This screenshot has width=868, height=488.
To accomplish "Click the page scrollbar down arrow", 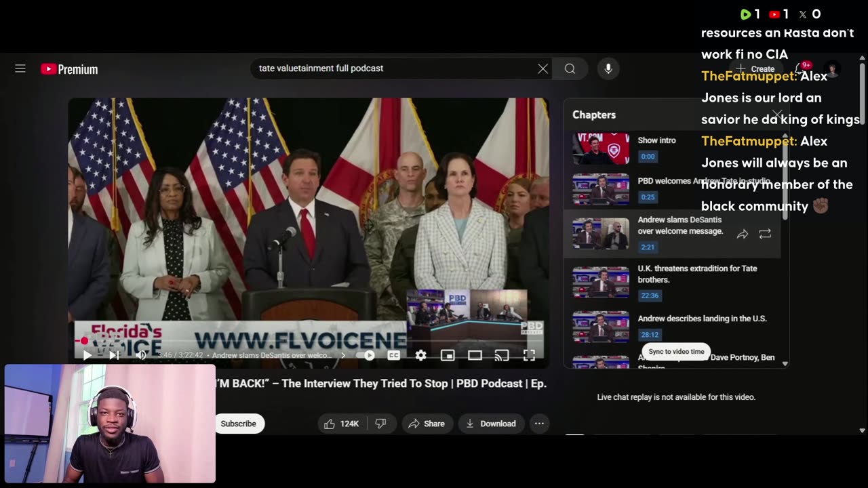I will pyautogui.click(x=862, y=430).
